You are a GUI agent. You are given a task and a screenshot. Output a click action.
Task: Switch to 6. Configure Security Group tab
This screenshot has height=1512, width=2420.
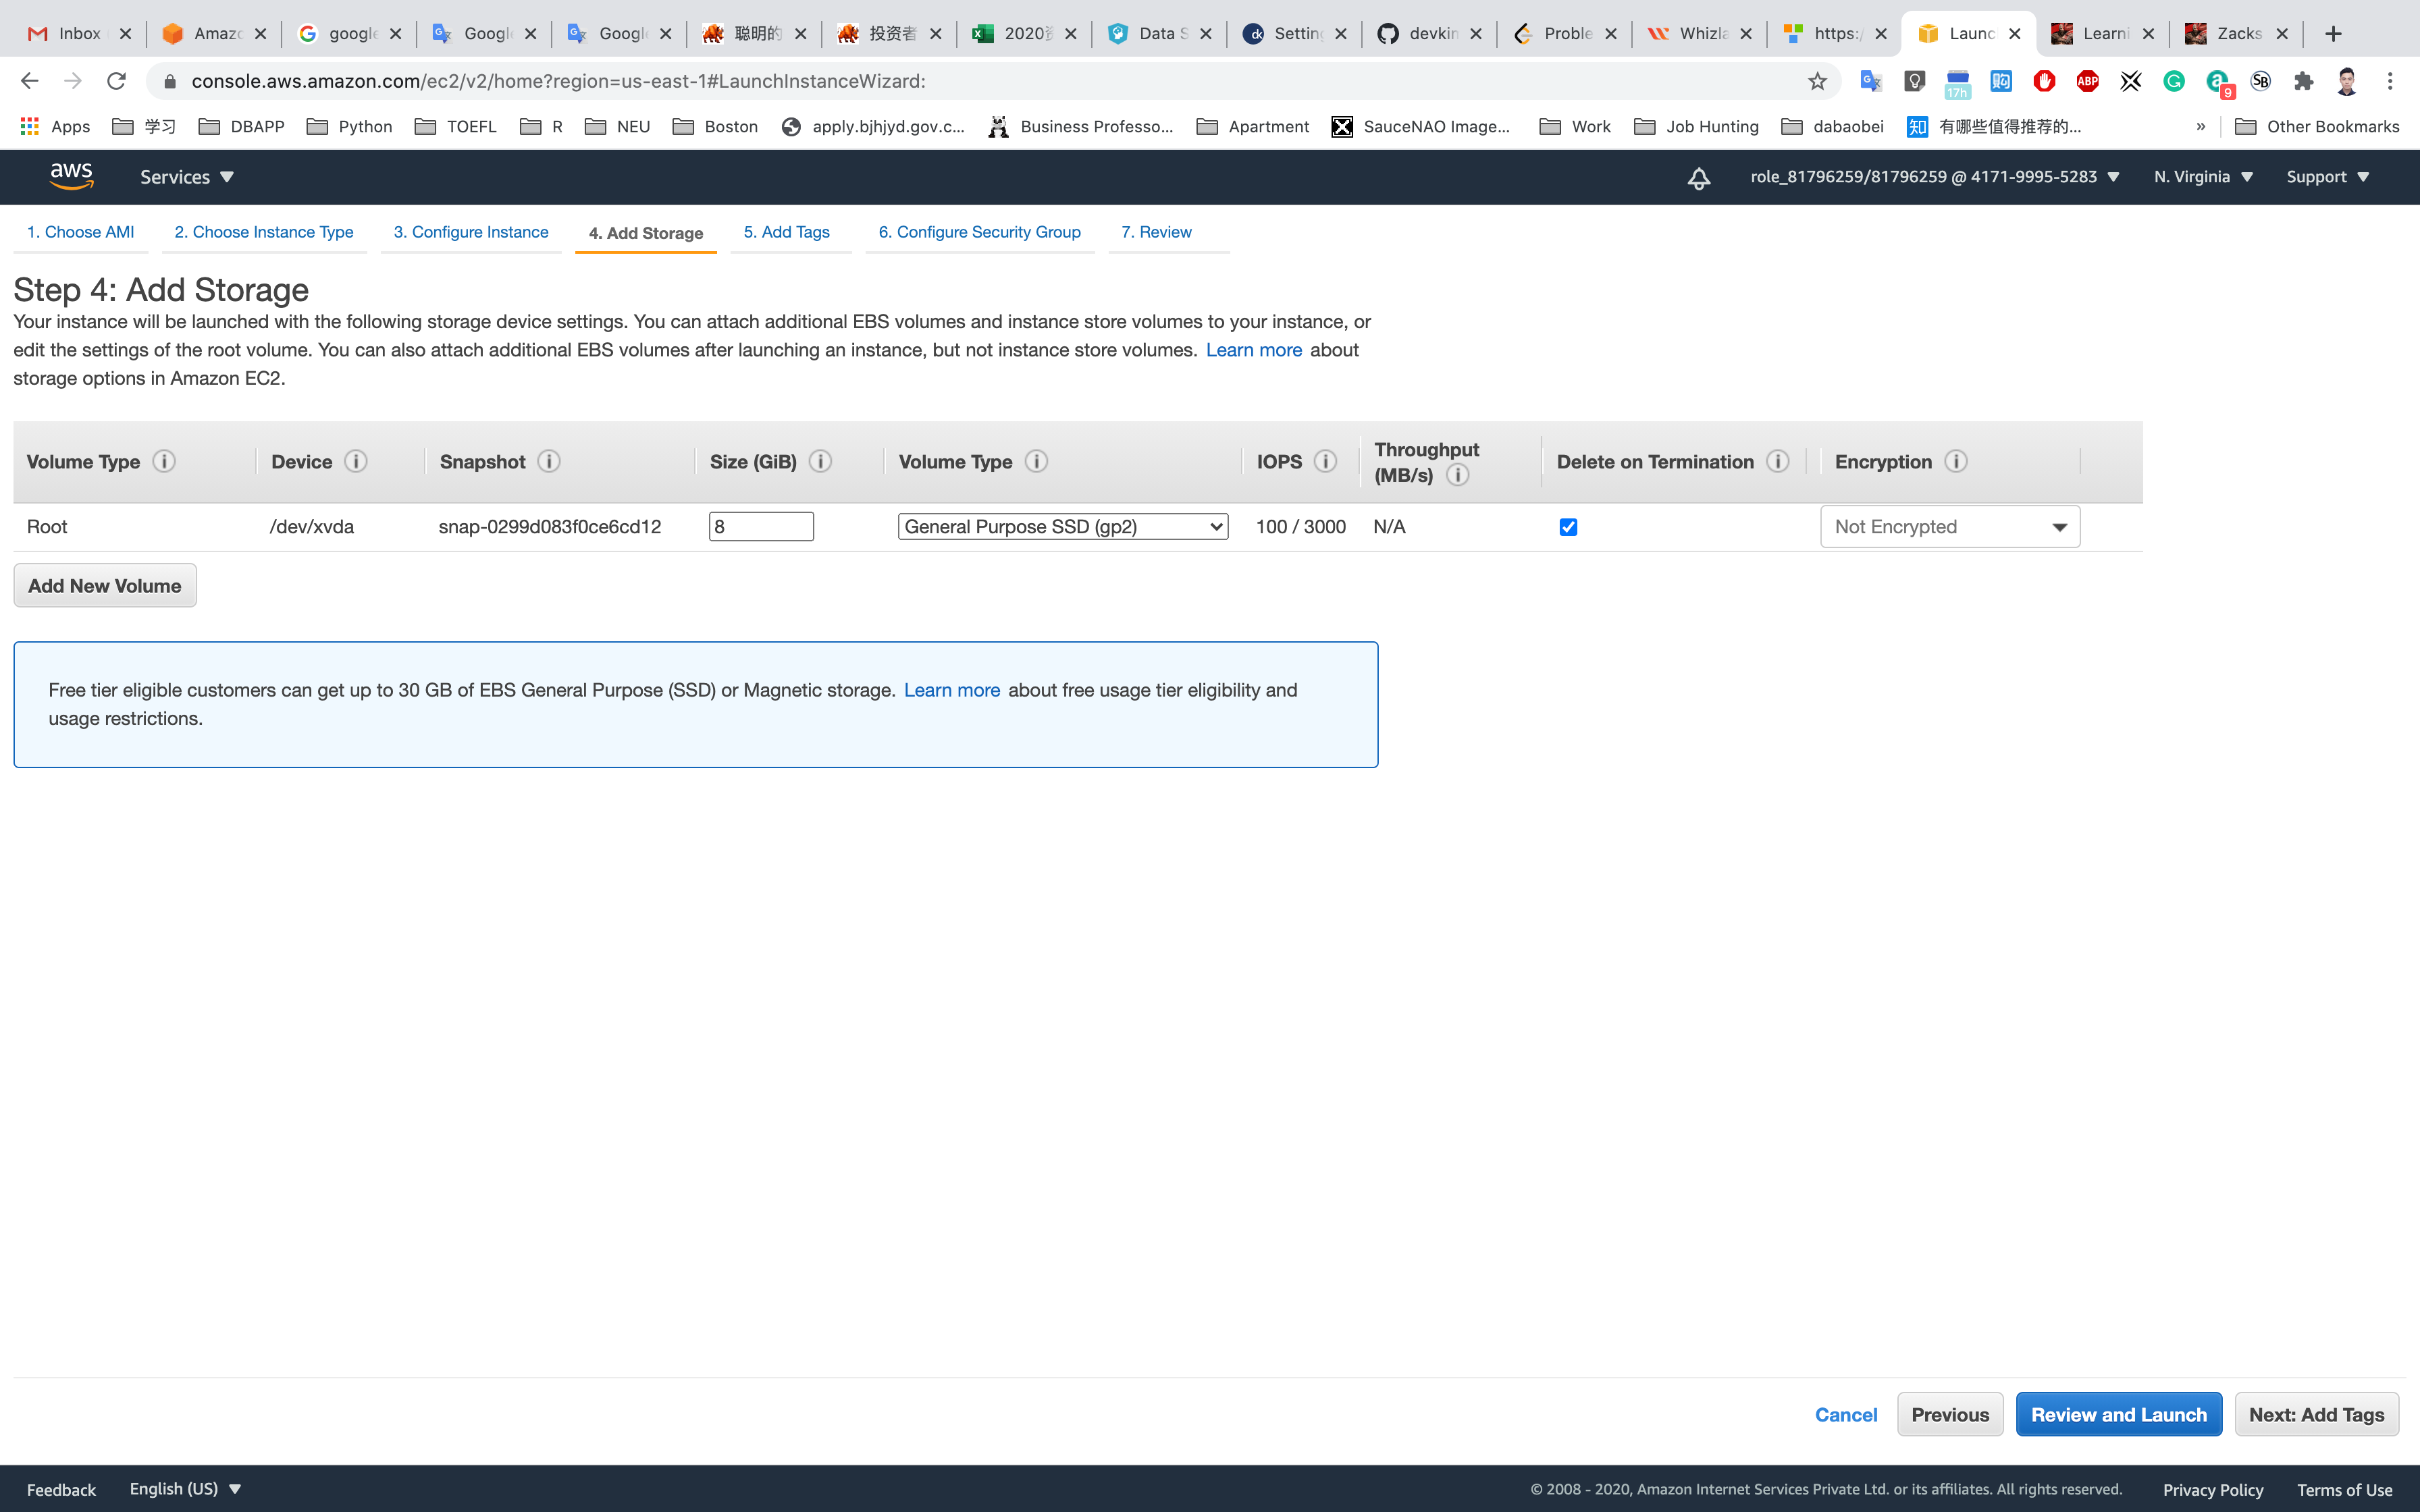pos(979,232)
